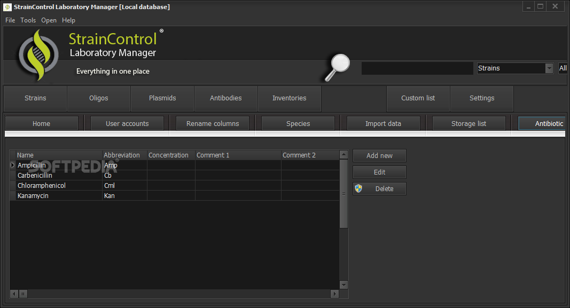570x308 pixels.
Task: Click the search text field
Action: [x=417, y=68]
